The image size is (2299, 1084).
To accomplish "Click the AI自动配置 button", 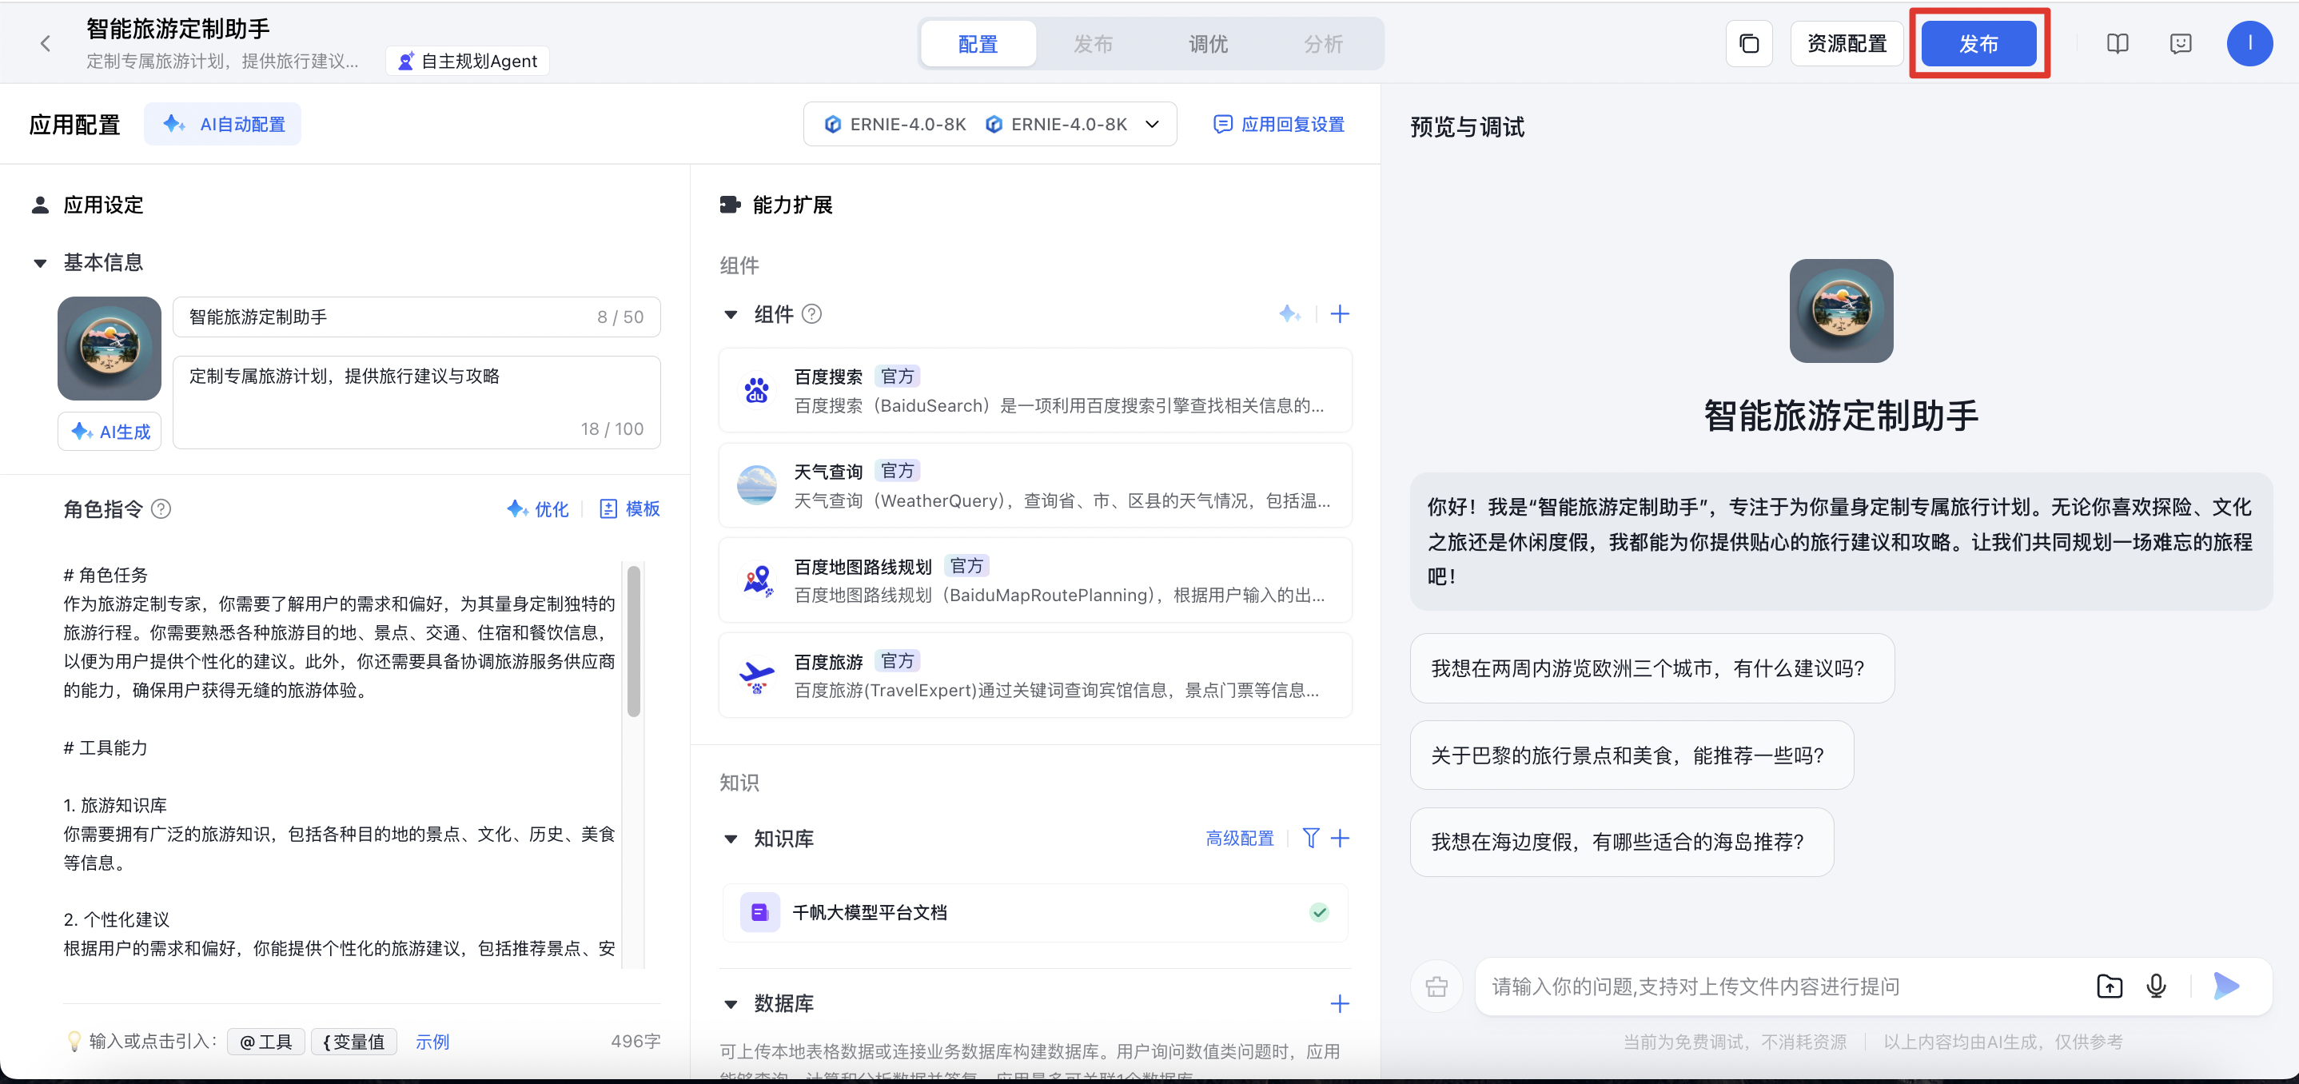I will (223, 124).
